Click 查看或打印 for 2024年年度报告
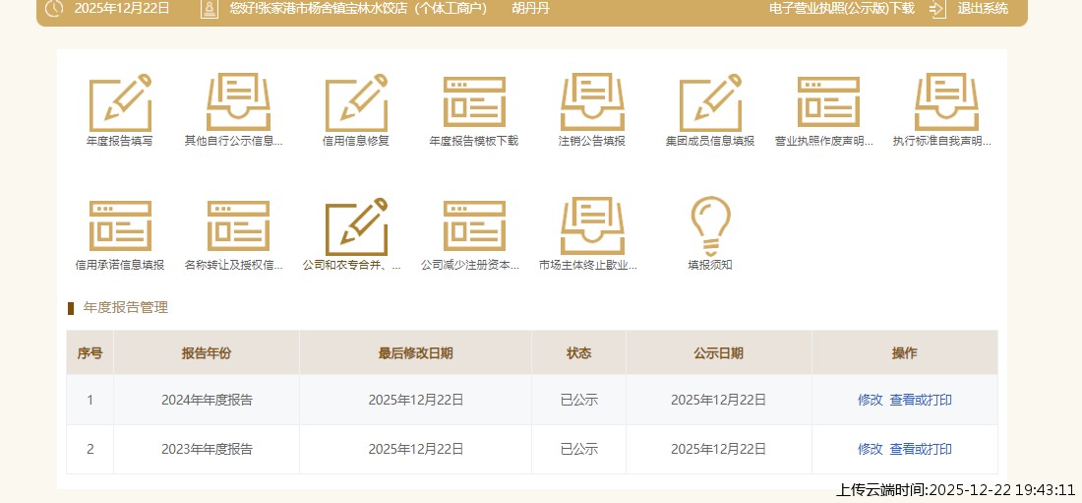The height and width of the screenshot is (503, 1082). [x=921, y=400]
